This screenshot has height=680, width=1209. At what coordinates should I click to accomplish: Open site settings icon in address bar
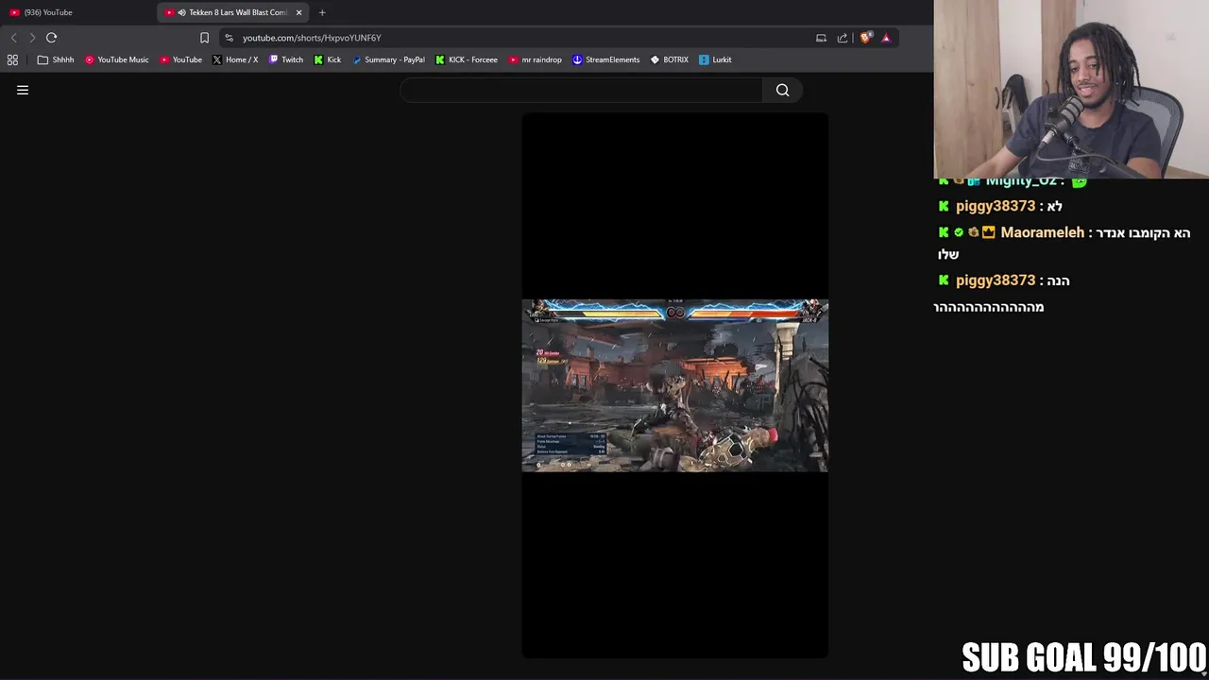229,38
